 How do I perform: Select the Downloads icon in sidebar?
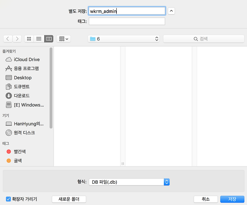point(9,96)
